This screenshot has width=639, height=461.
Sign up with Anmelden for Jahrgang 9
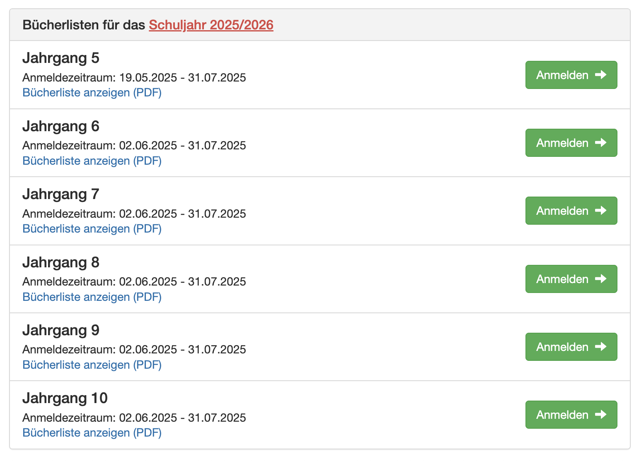(x=571, y=347)
